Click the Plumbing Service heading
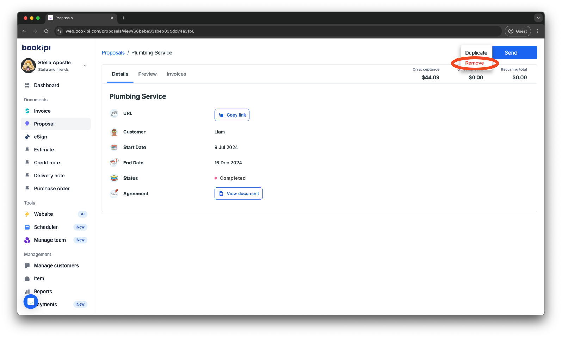The width and height of the screenshot is (562, 338). tap(138, 96)
